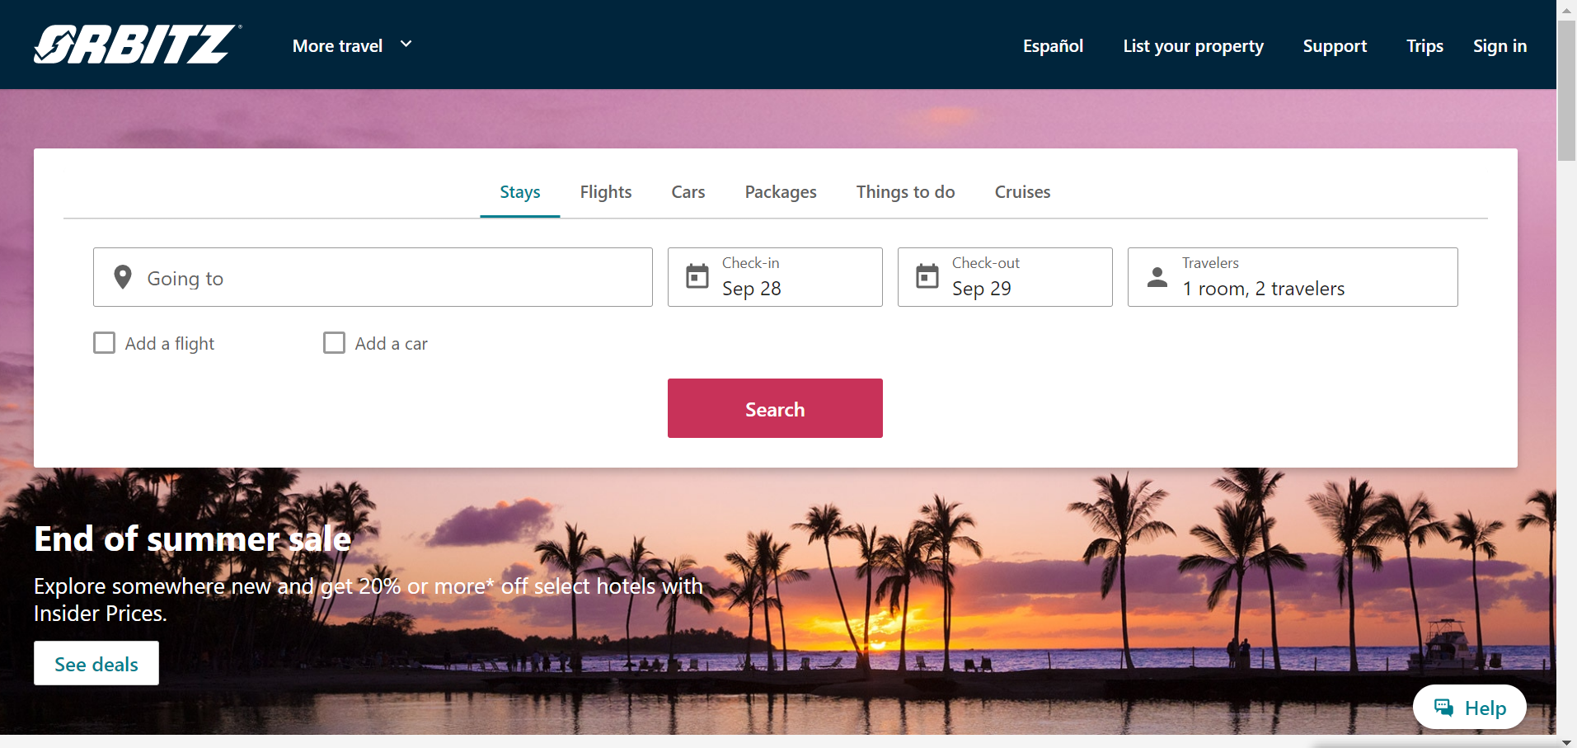
Task: Switch to the Packages tab
Action: 781,192
